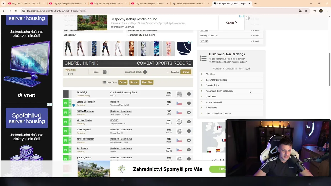Click the shield icon beside Maslobojev
The height and width of the screenshot is (186, 331).
pyautogui.click(x=74, y=105)
